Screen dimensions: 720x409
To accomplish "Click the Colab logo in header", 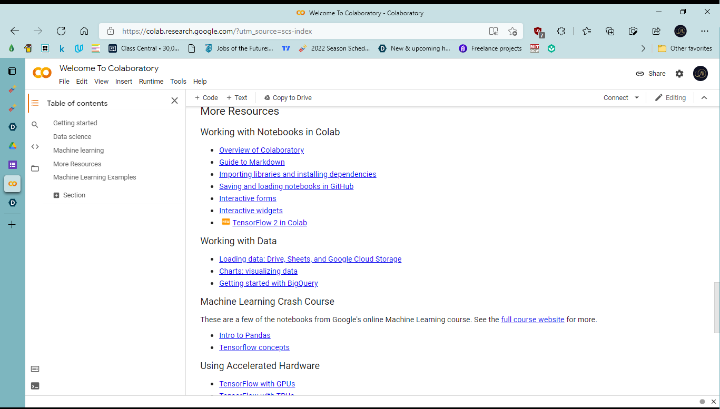I will point(42,73).
